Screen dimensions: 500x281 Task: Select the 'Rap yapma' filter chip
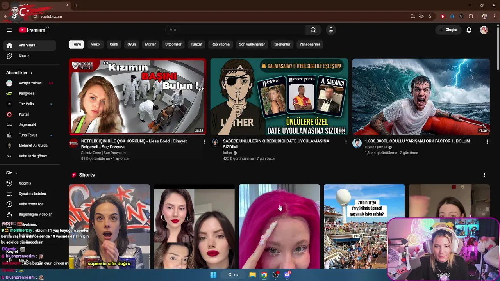point(221,44)
